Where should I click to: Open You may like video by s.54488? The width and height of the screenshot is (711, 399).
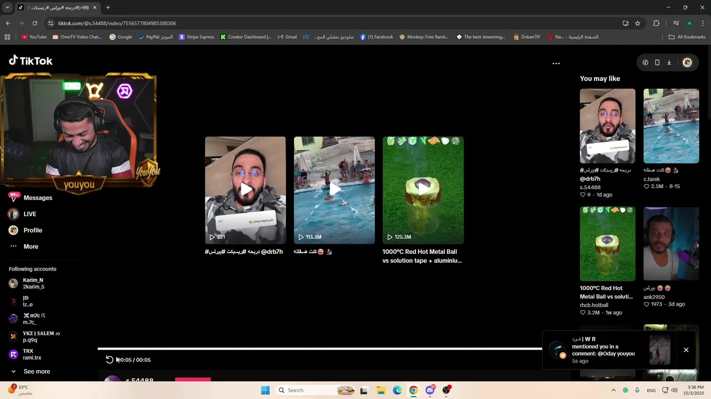point(608,126)
